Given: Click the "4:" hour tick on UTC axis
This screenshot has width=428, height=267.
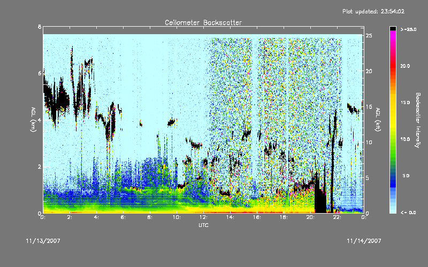Looking at the screenshot, I should [x=96, y=217].
